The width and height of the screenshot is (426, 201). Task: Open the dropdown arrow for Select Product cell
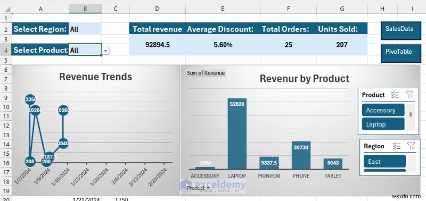105,51
